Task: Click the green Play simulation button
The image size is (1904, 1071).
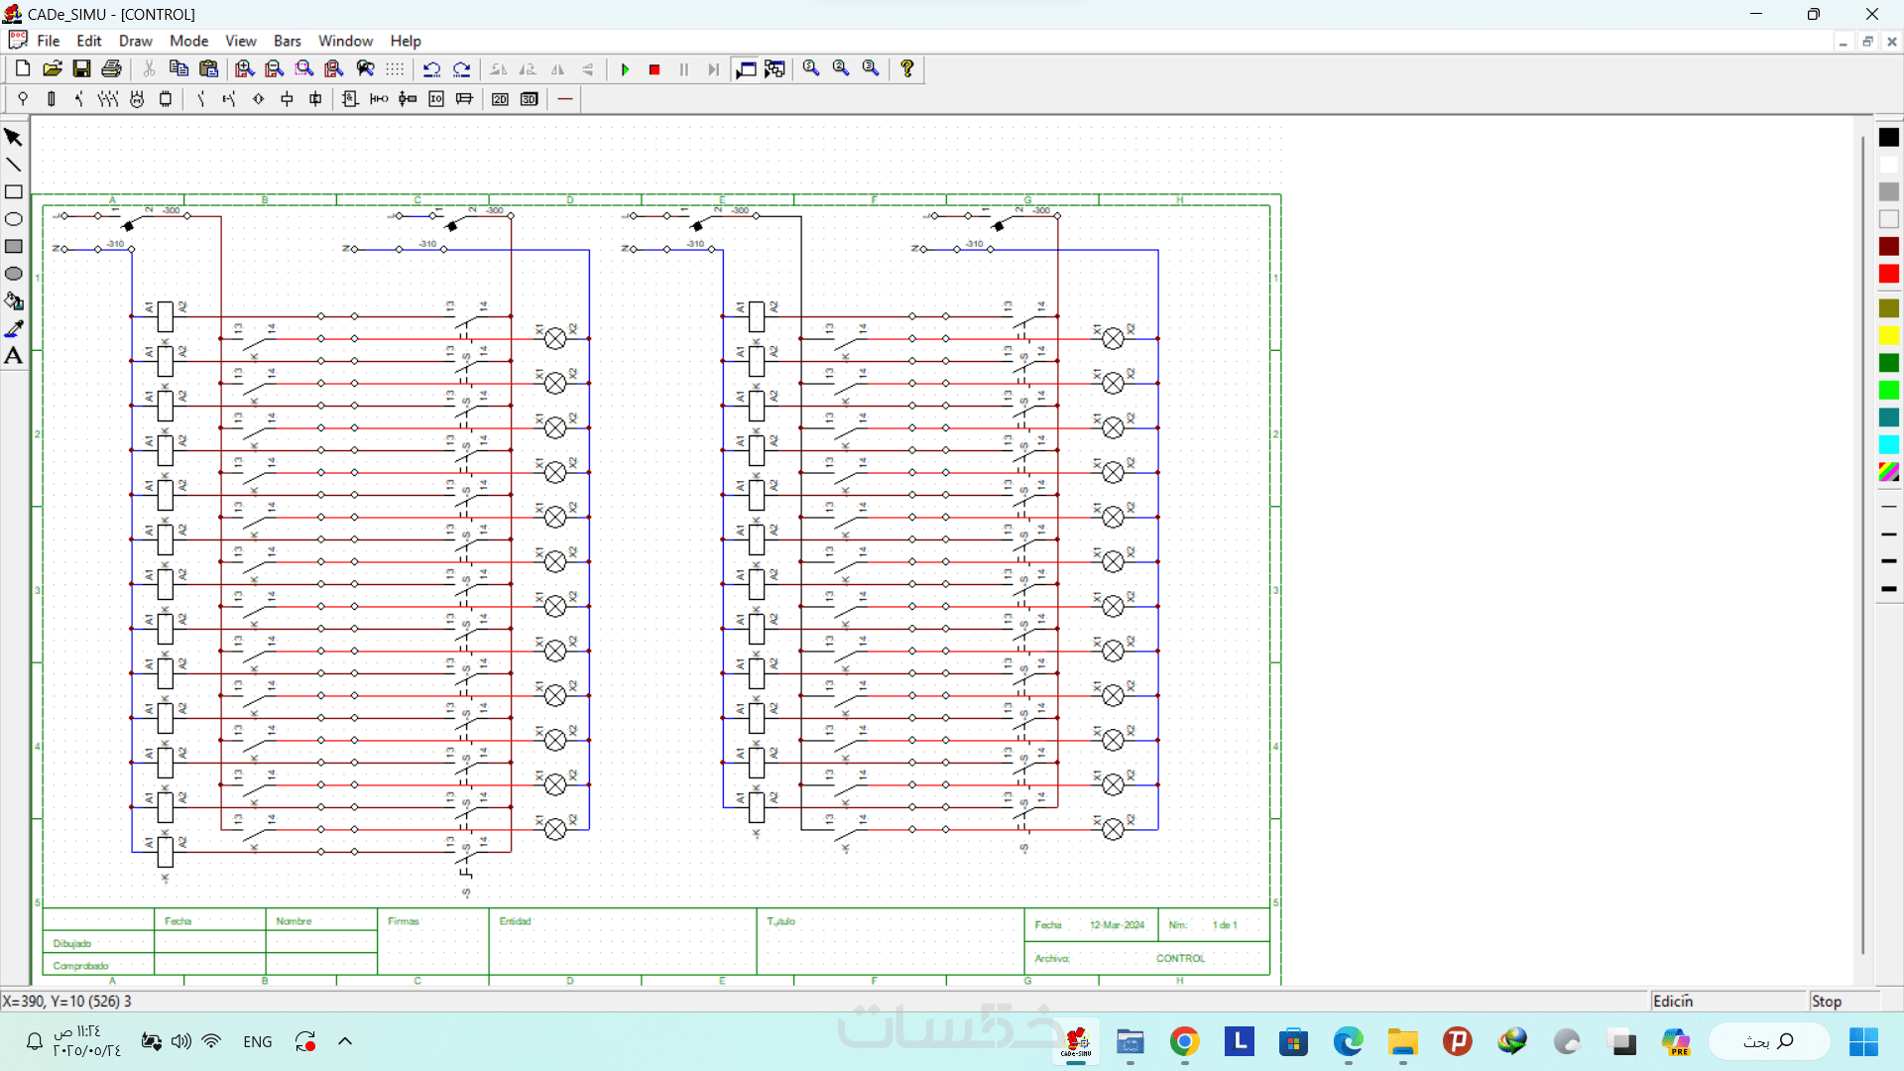Action: tap(625, 69)
